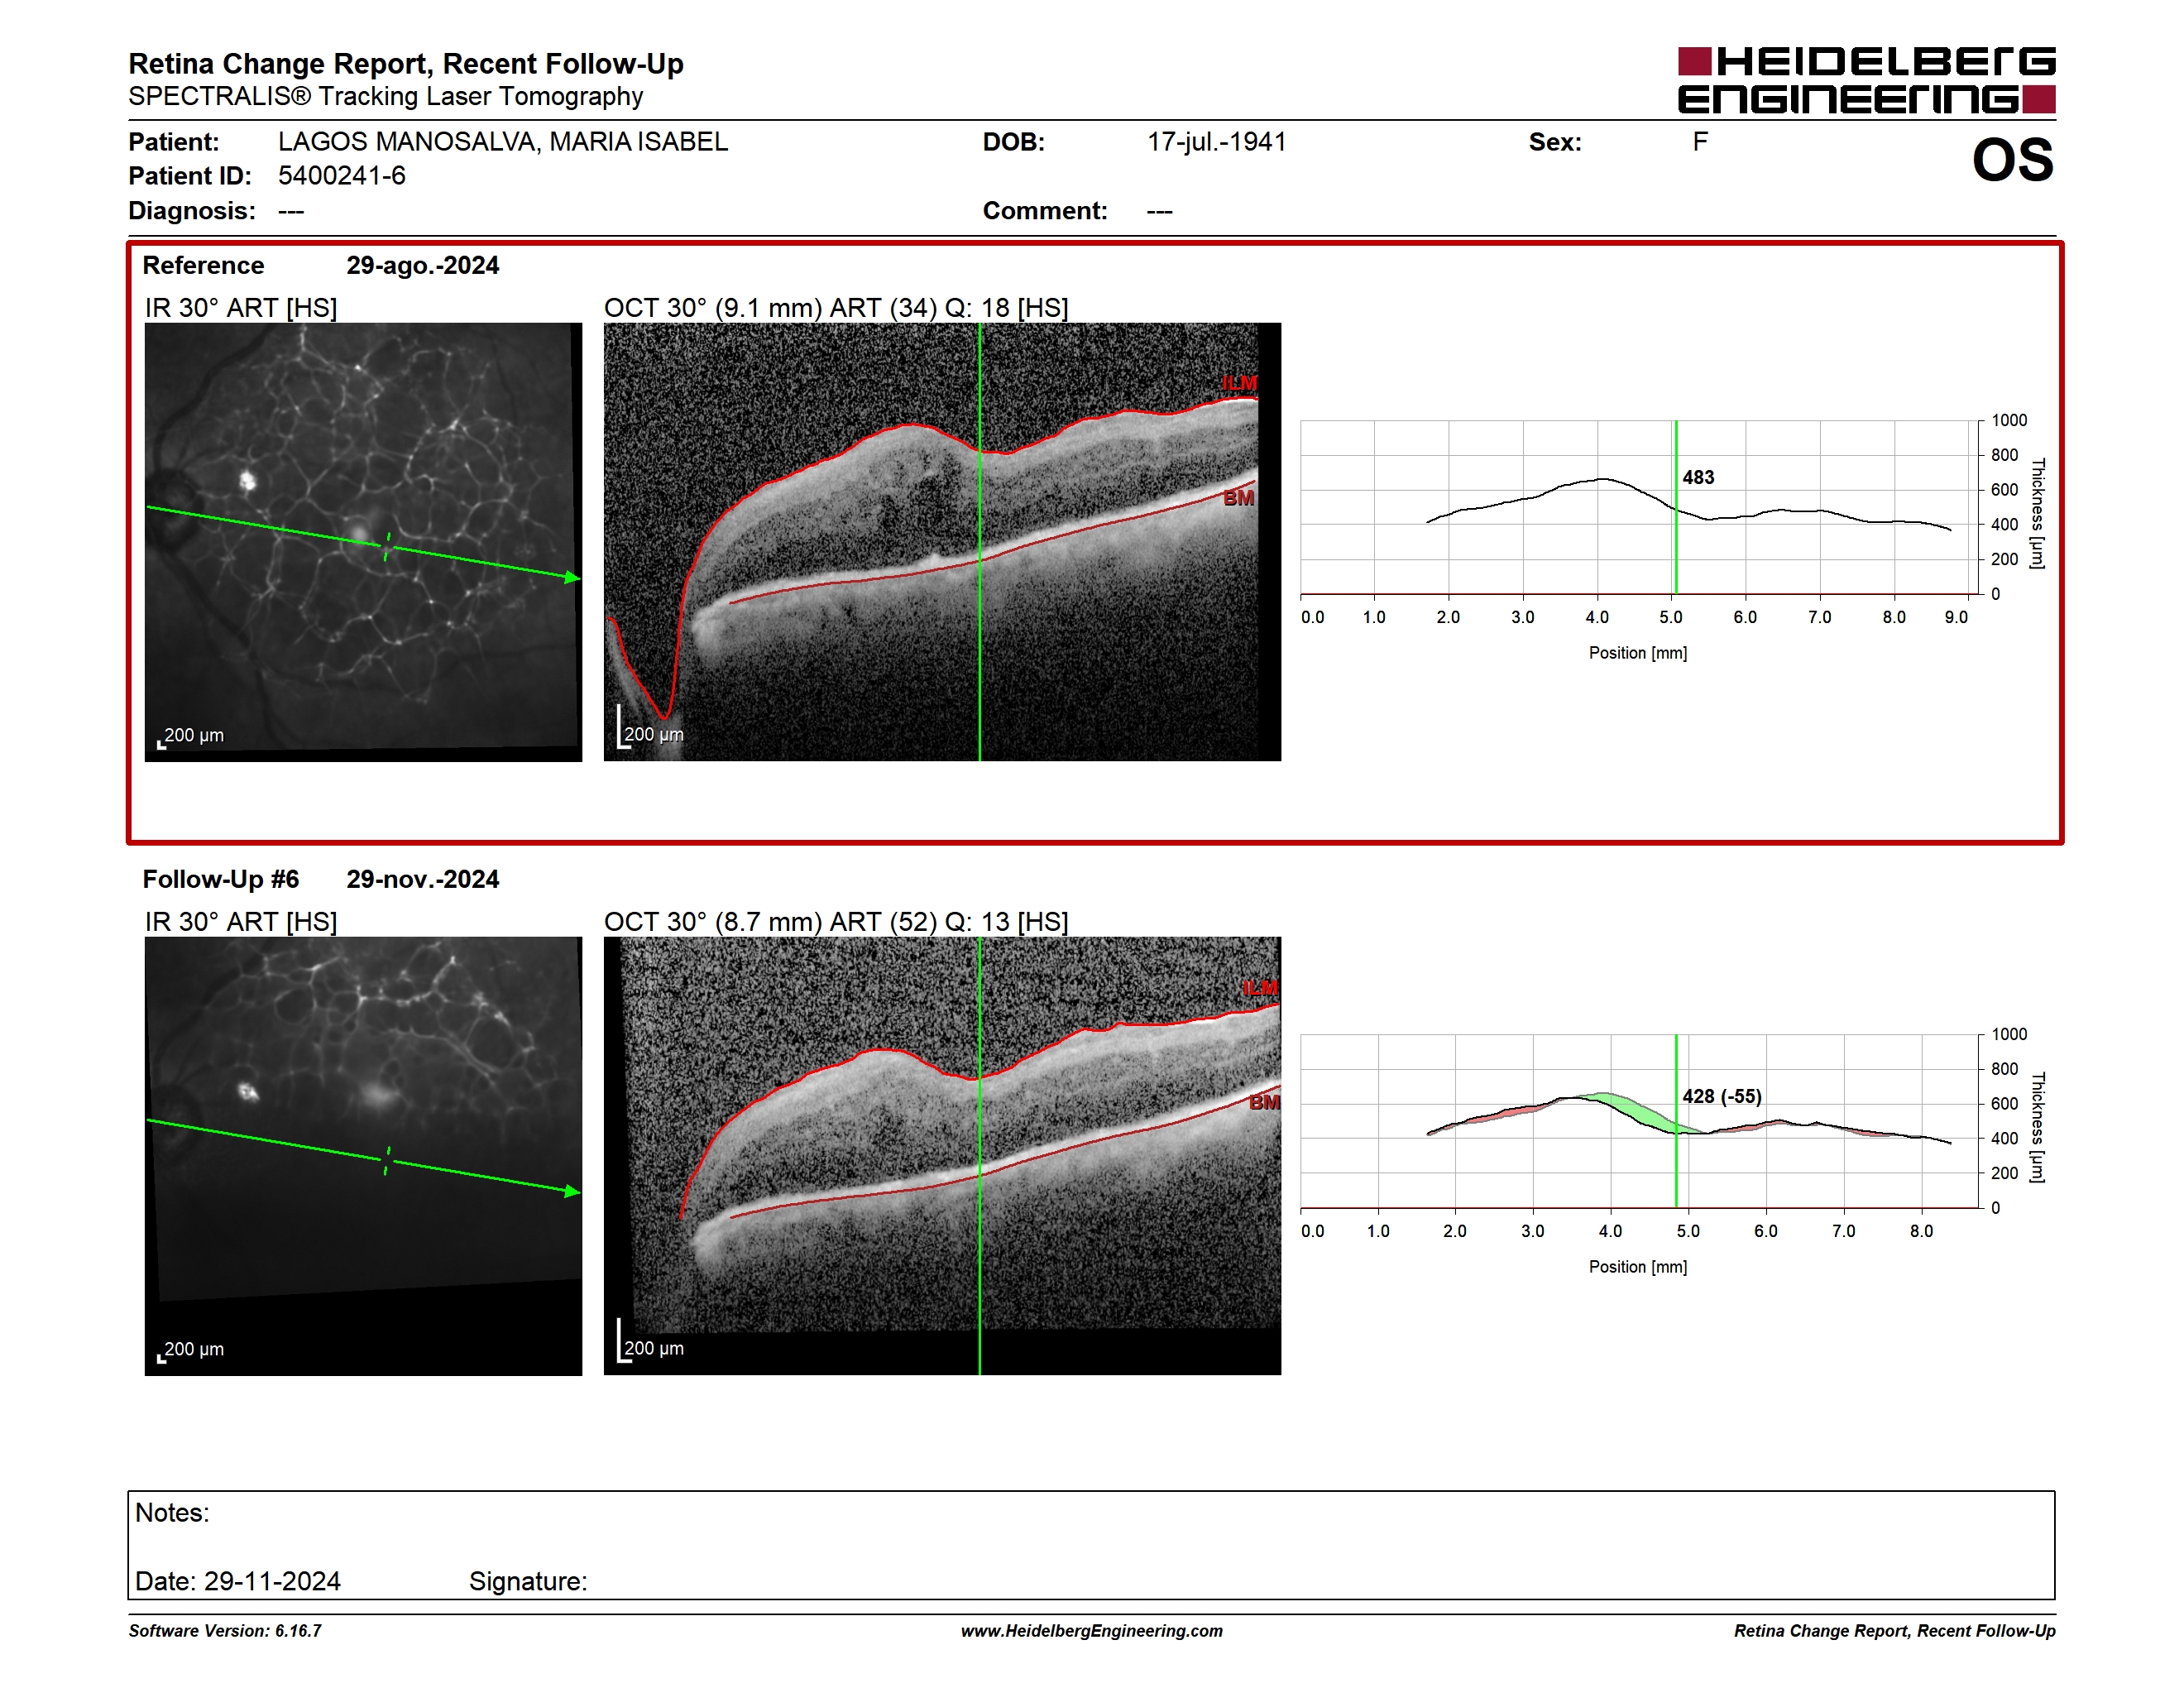Click the 'ILM' label in Reference OCT
This screenshot has height=1688, width=2184.
tap(1239, 383)
